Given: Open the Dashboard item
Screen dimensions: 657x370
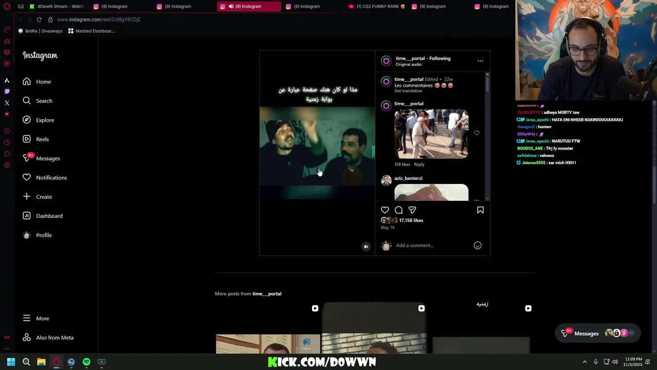Looking at the screenshot, I should point(43,216).
